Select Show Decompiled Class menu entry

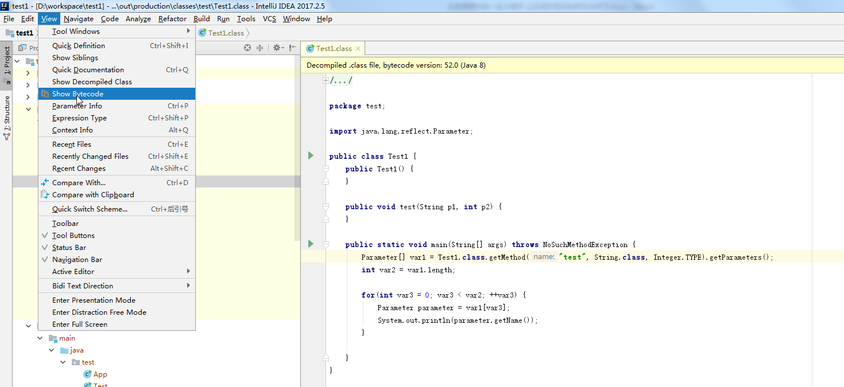92,82
